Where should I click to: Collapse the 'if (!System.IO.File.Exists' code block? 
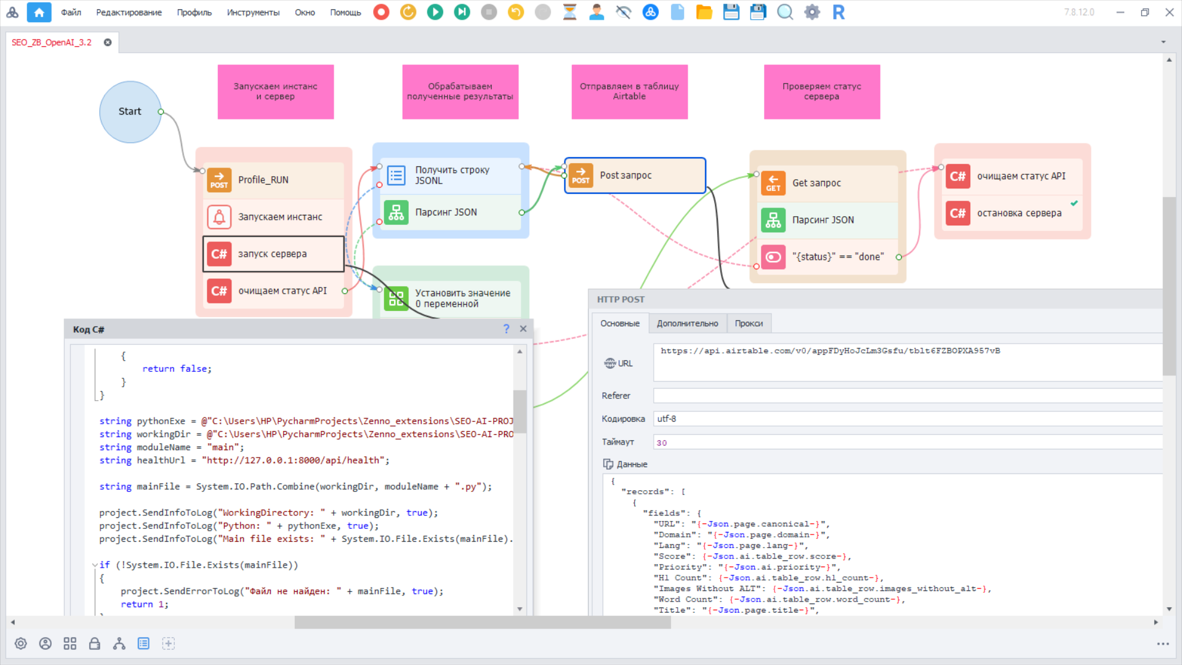[x=94, y=565]
